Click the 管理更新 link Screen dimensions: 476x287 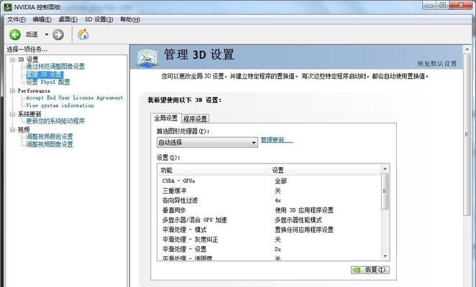277,140
